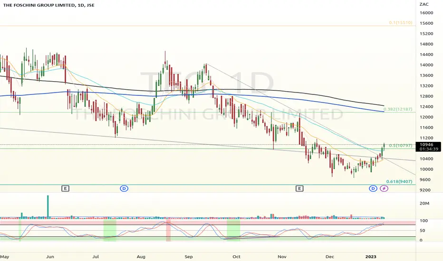Click the 9600 price axis label
Image resolution: width=443 pixels, height=261 pixels.
(x=425, y=180)
